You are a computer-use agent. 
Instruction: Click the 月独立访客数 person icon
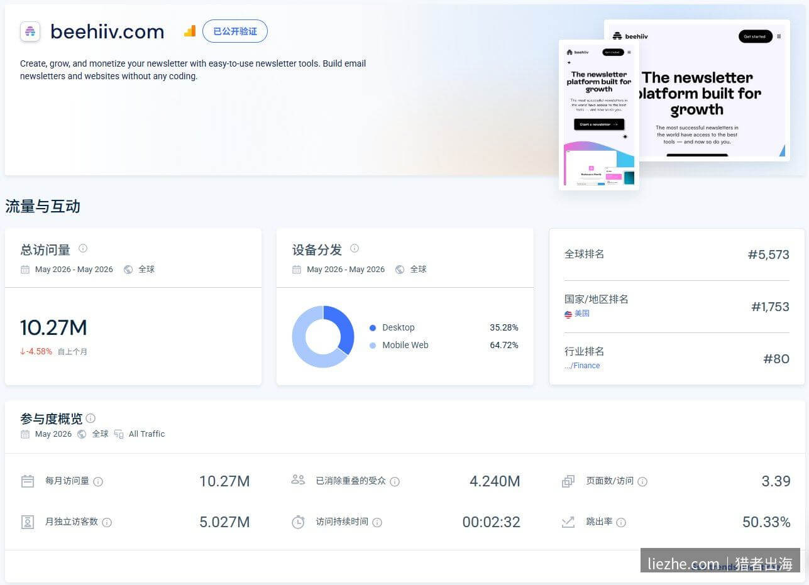tap(28, 522)
